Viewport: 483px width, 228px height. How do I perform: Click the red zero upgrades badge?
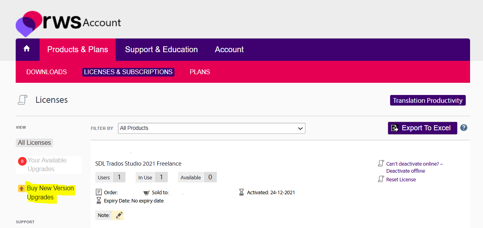pyautogui.click(x=22, y=161)
